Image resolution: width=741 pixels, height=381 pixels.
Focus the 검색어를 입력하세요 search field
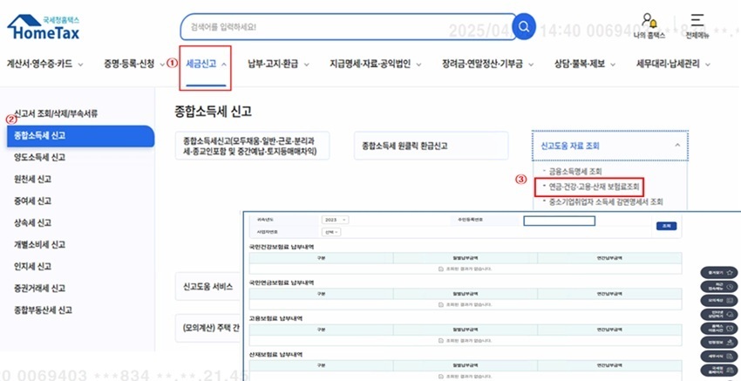click(x=347, y=27)
